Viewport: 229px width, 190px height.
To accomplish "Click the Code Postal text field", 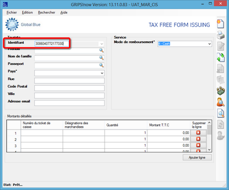I will pos(69,88).
